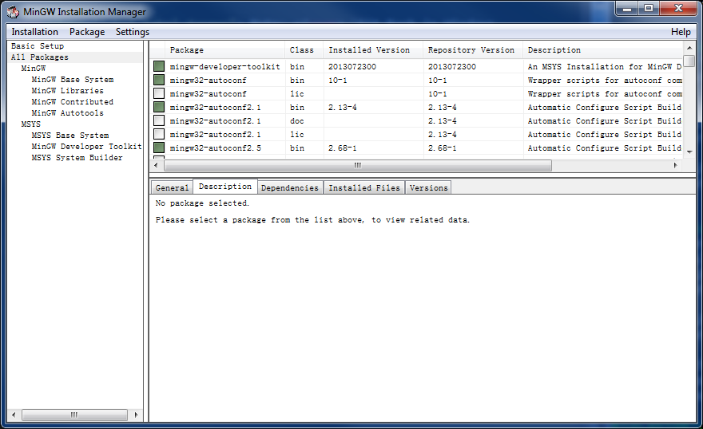Open the Help menu
The width and height of the screenshot is (703, 429).
[x=681, y=32]
